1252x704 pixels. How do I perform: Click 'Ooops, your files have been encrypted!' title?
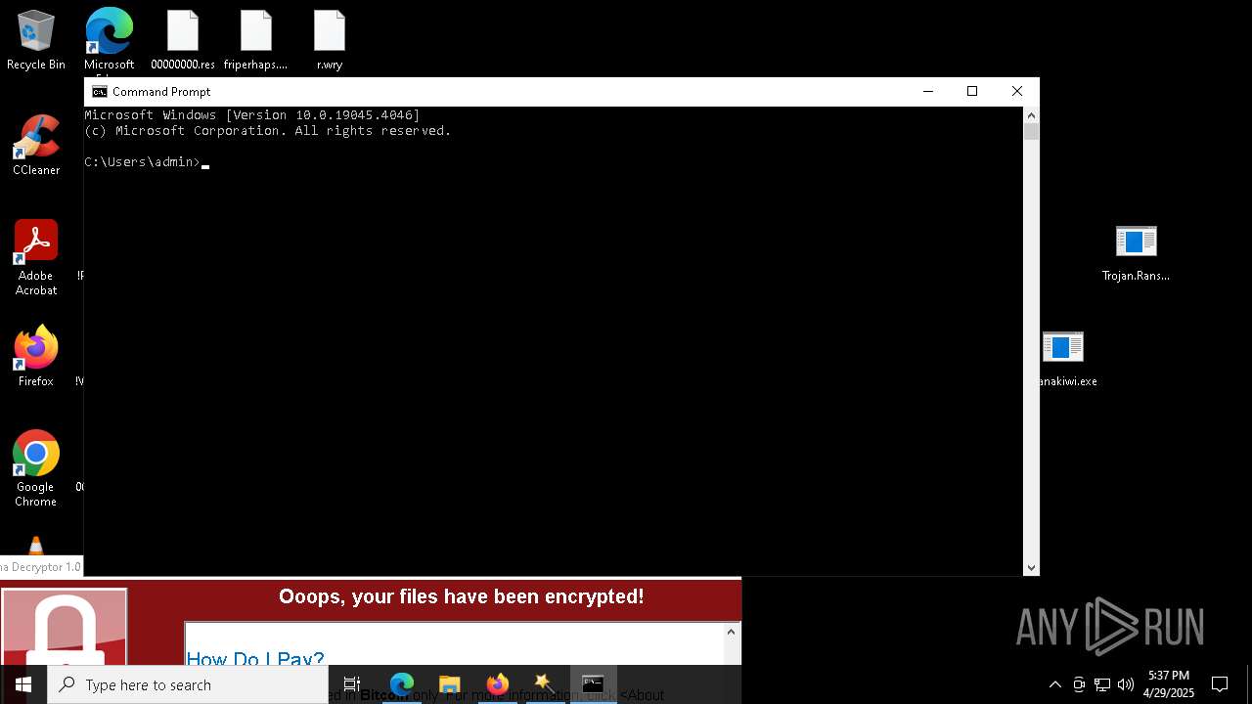pos(461,596)
